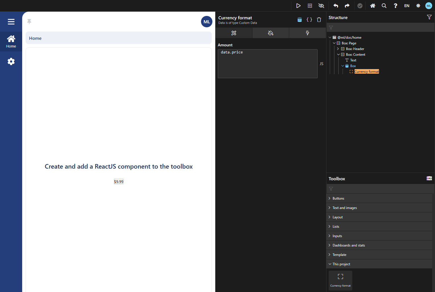Switch to the properties tools tab
Screen dimensions: 435x292
[x=234, y=33]
